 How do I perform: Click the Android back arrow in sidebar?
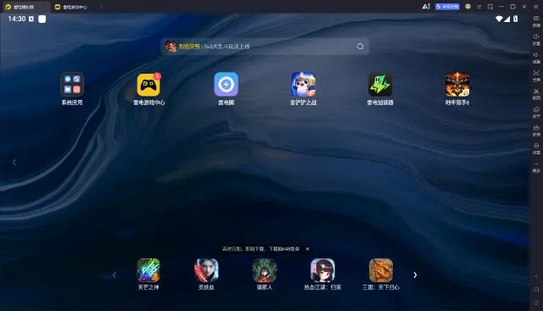(536, 276)
